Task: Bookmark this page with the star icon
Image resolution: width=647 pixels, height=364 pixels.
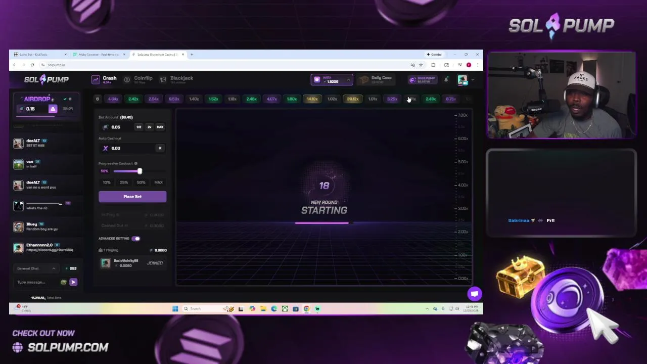Action: coord(421,65)
